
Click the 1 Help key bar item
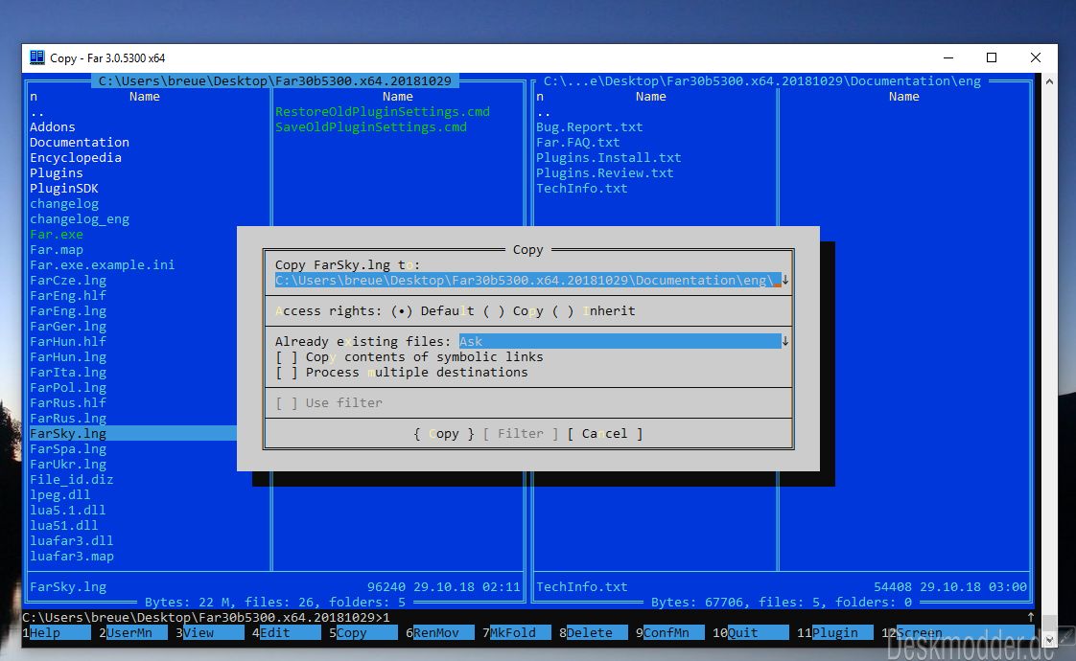57,633
